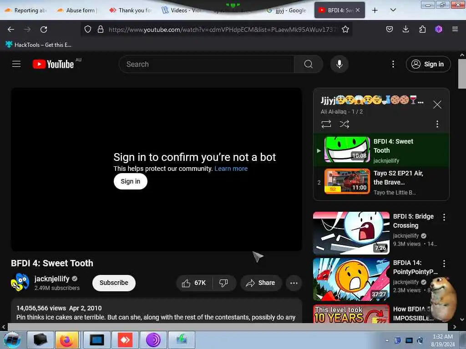Viewport: 466px width, 349px height.
Task: Go back with the browser back arrow
Action: 11,29
